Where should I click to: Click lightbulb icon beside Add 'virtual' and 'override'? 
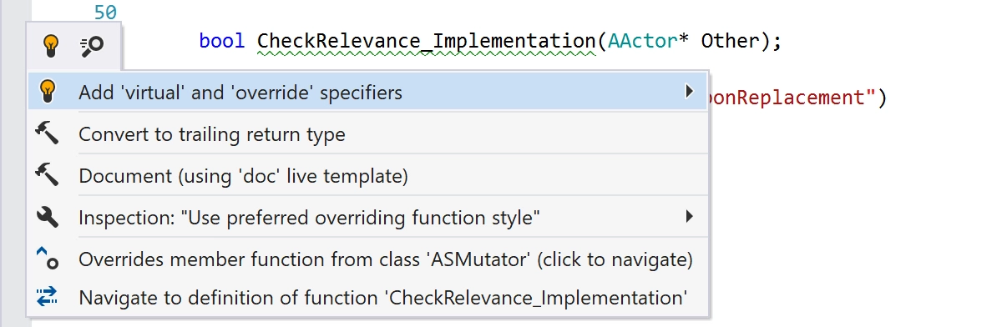(x=48, y=92)
